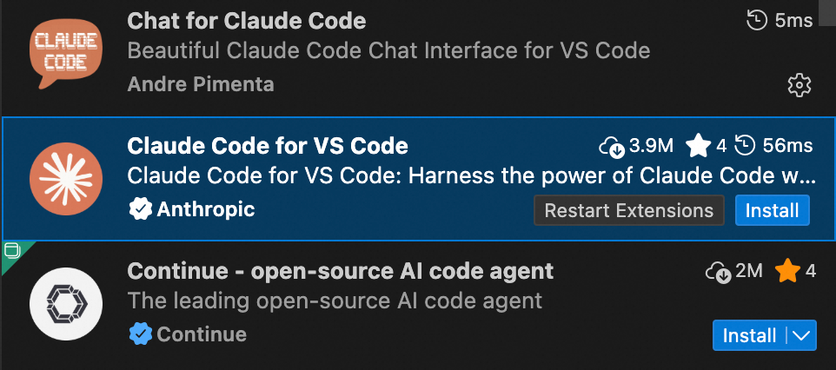Select the Chat for Claude Code title
This screenshot has height=370, width=836.
(x=247, y=20)
